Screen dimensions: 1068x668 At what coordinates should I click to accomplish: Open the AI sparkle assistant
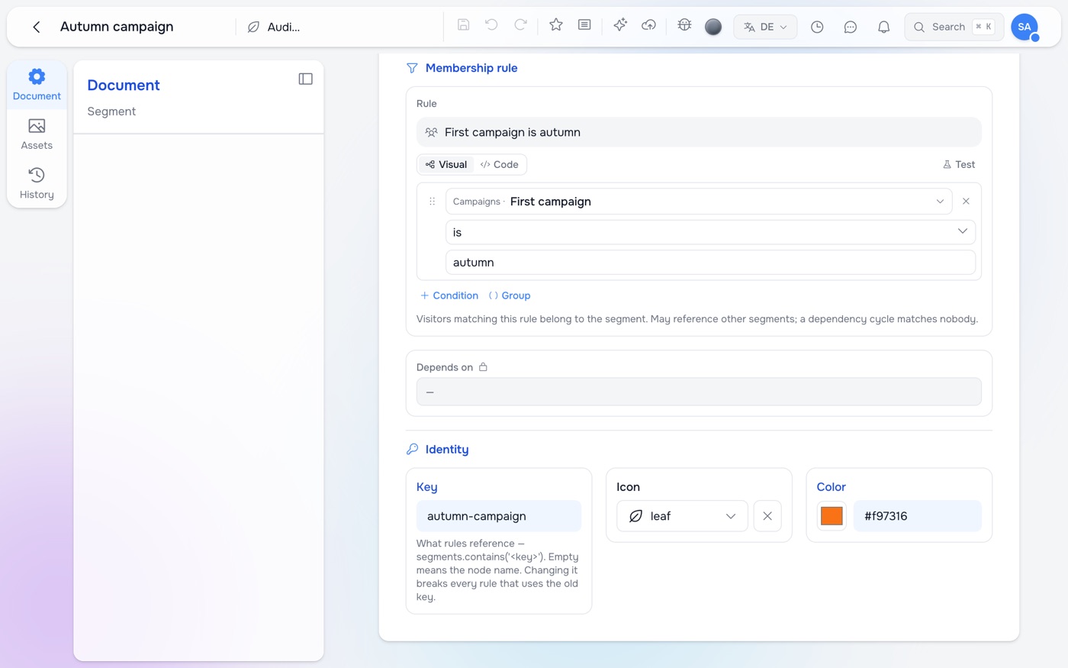point(620,24)
